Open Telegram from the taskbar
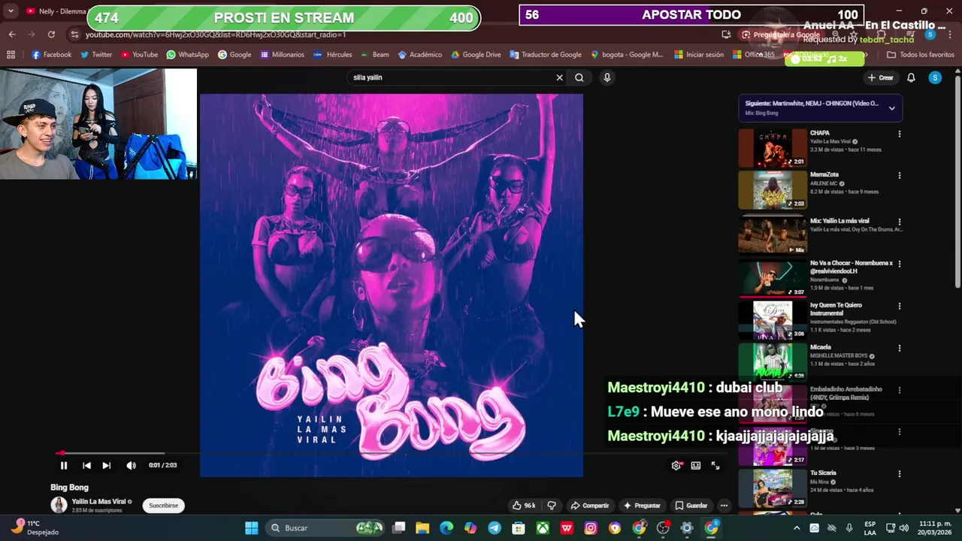 [x=495, y=528]
